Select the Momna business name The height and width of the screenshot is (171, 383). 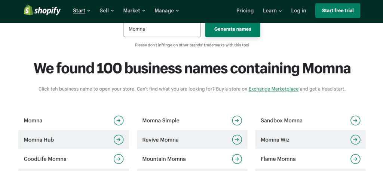pos(33,120)
